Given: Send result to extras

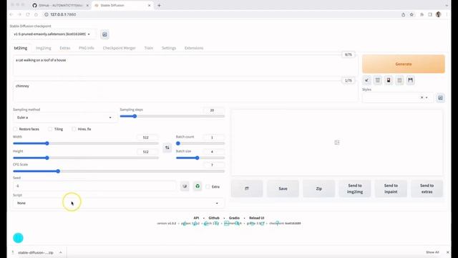Looking at the screenshot, I should coord(427,188).
